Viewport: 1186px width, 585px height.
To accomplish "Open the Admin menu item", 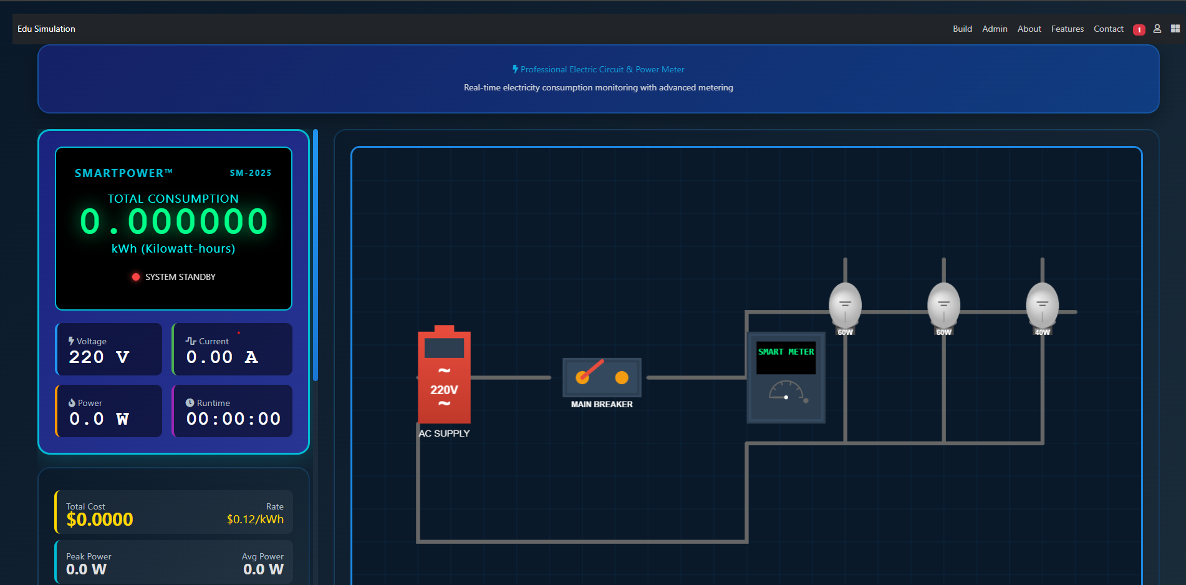I will tap(995, 29).
